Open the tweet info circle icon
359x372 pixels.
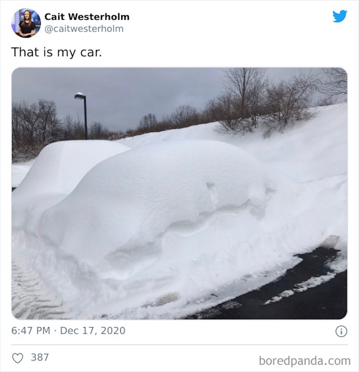(341, 332)
